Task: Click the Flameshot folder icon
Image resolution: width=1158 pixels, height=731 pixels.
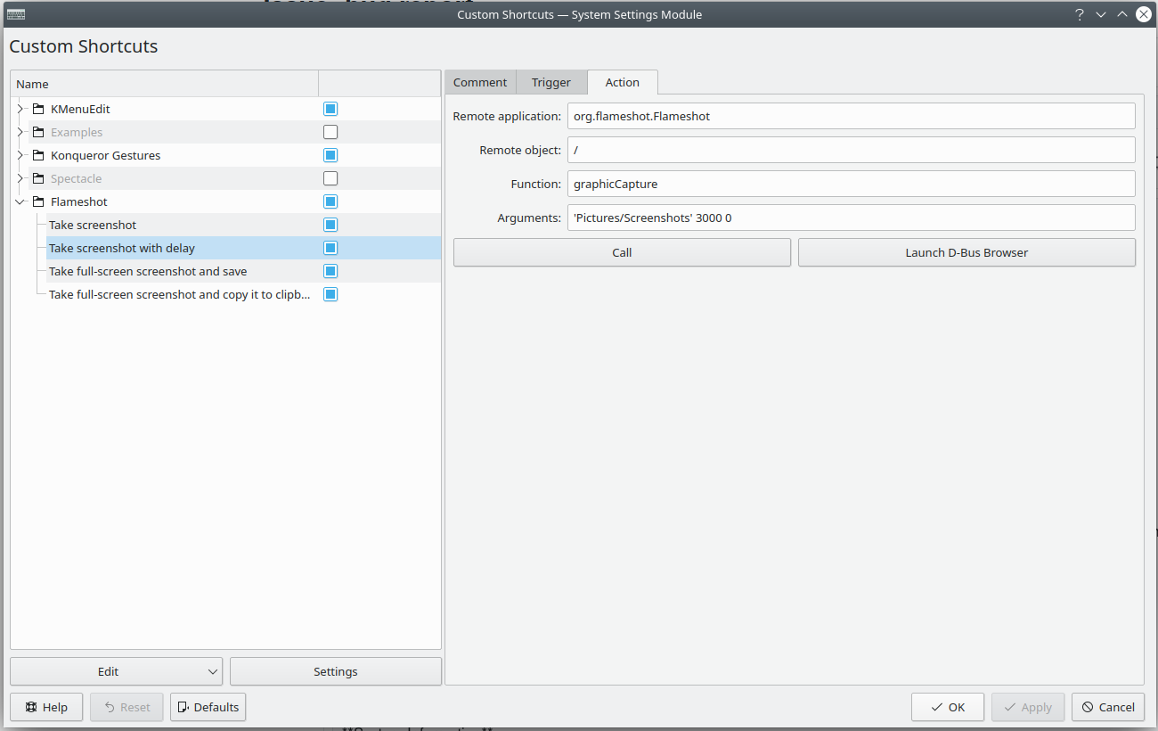Action: pyautogui.click(x=37, y=201)
